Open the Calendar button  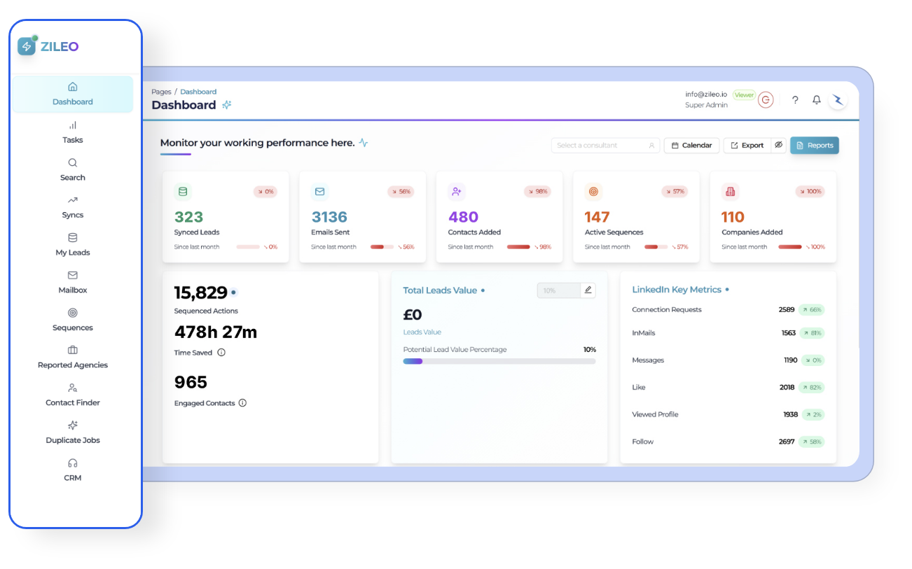point(691,145)
